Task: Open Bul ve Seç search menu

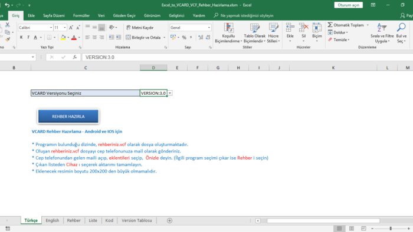Action: [401, 33]
